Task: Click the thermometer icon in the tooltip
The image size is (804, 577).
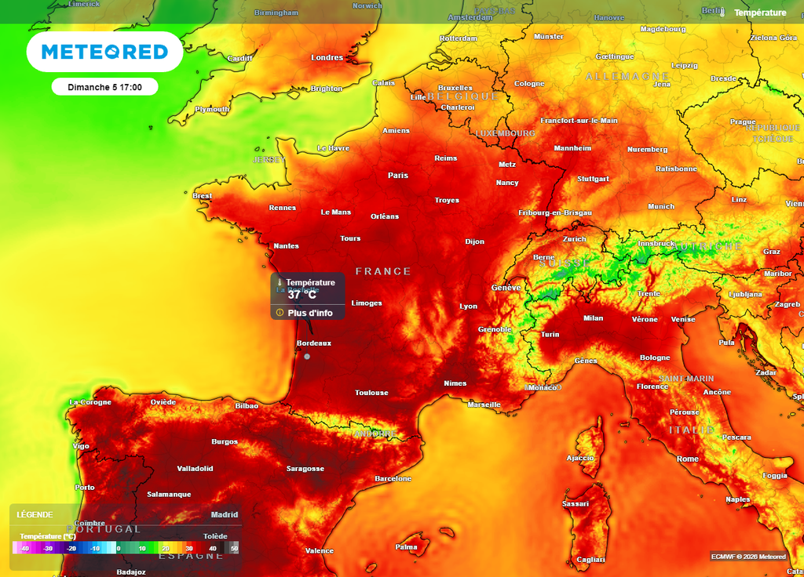Action: pyautogui.click(x=280, y=282)
